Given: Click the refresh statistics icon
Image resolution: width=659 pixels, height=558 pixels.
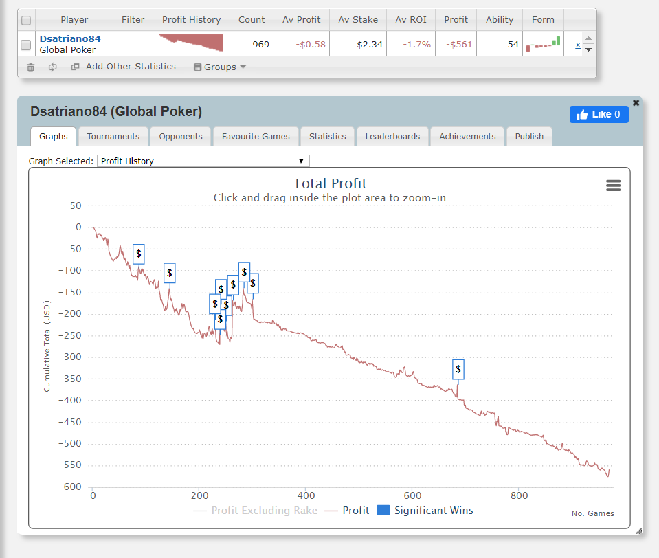Looking at the screenshot, I should click(x=52, y=67).
